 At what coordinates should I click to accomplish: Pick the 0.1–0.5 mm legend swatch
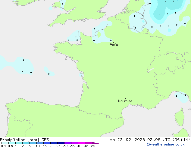[x=5, y=143]
